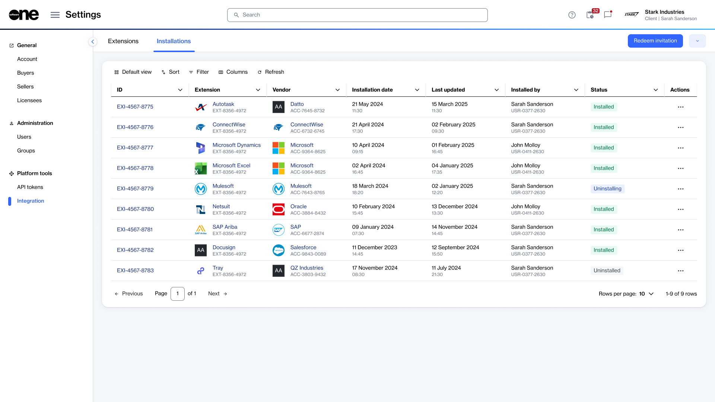The height and width of the screenshot is (402, 715).
Task: Collapse sidebar with the chevron arrow
Action: click(x=93, y=42)
